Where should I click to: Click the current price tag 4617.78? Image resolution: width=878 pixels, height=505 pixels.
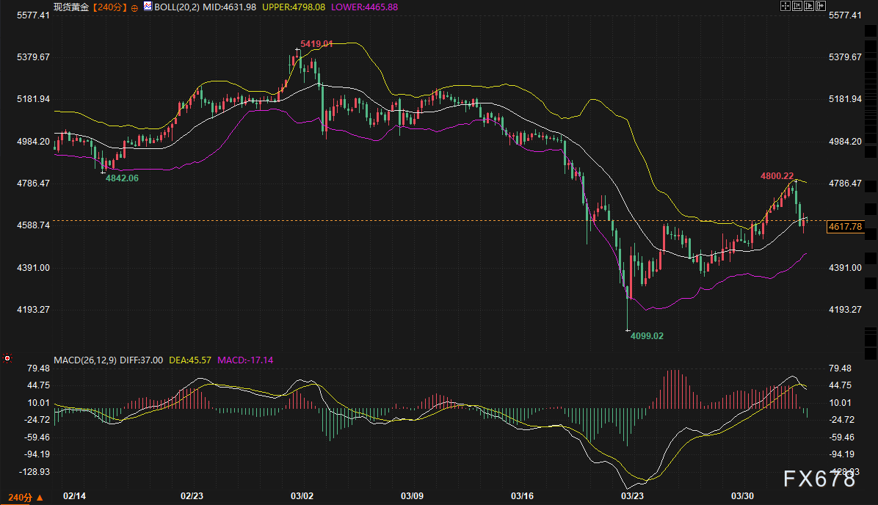844,227
